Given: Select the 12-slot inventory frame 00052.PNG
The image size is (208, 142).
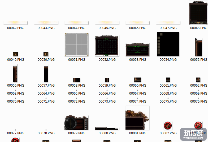Looking at the screenshot, I should click(x=107, y=46).
